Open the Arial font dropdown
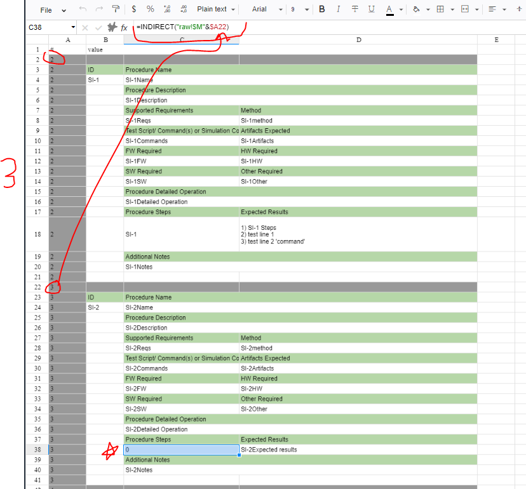The image size is (526, 489). pyautogui.click(x=267, y=10)
